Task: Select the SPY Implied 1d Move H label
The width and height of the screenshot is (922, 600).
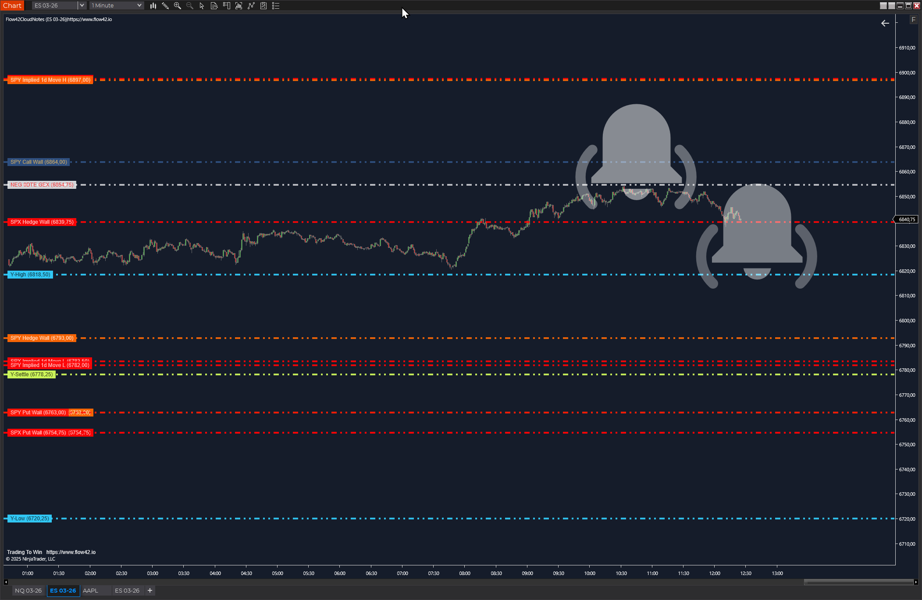Action: pyautogui.click(x=50, y=80)
